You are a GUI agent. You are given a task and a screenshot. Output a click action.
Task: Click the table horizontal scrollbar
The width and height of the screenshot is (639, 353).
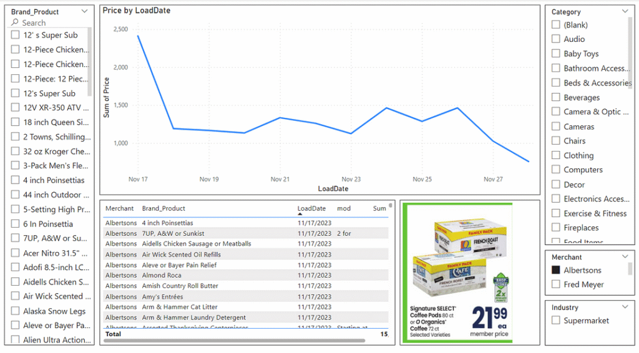click(x=235, y=341)
